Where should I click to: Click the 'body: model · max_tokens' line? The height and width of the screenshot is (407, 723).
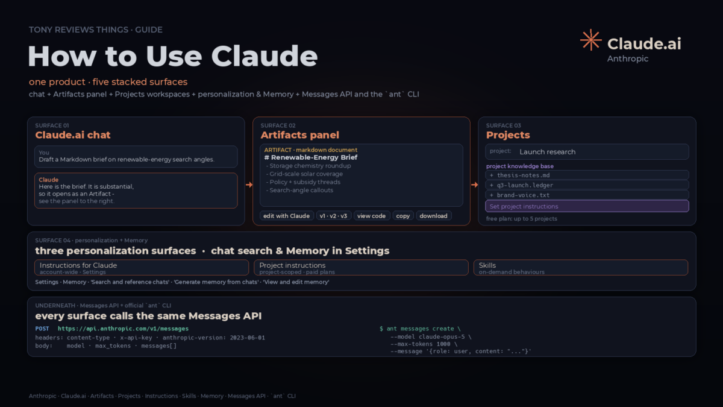pyautogui.click(x=106, y=346)
